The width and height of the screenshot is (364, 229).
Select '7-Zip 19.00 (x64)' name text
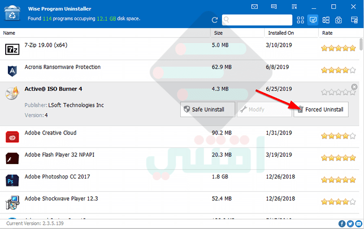coord(46,45)
